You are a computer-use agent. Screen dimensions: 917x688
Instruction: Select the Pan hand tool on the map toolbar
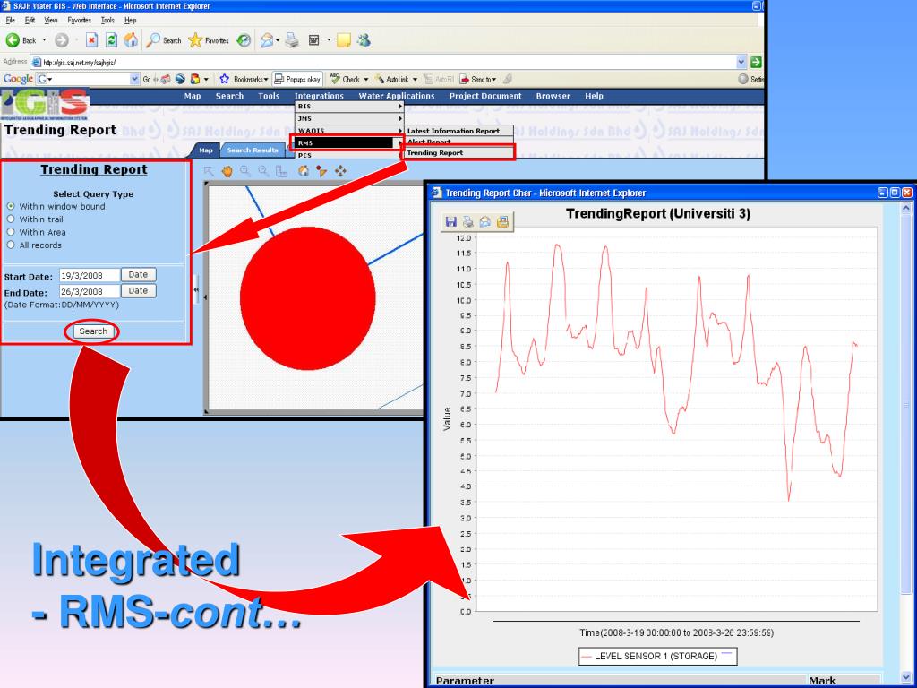227,171
